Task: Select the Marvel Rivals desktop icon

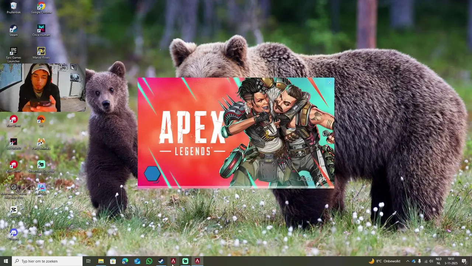Action: point(41,53)
